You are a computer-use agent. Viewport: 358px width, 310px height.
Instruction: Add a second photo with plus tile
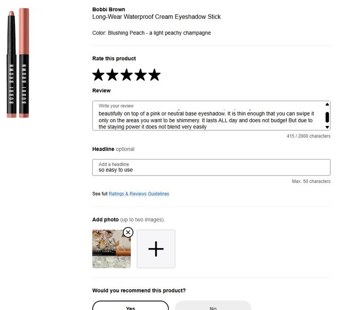pyautogui.click(x=156, y=249)
